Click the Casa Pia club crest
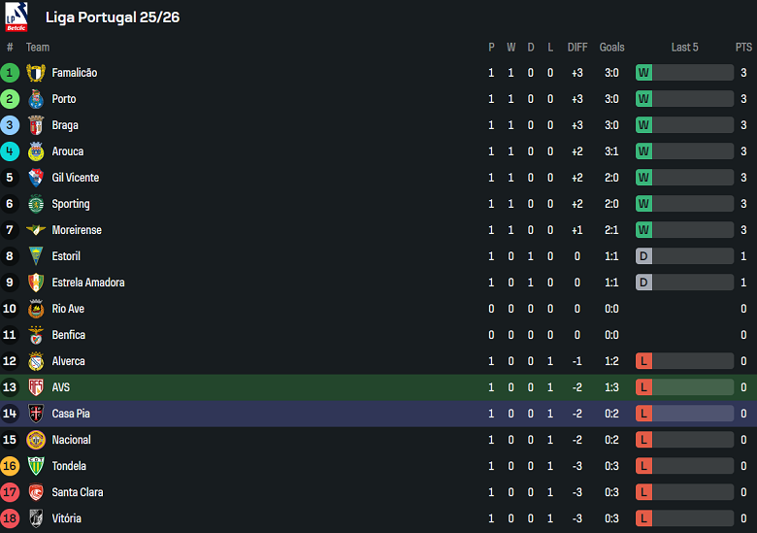The width and height of the screenshot is (757, 533). (x=36, y=414)
